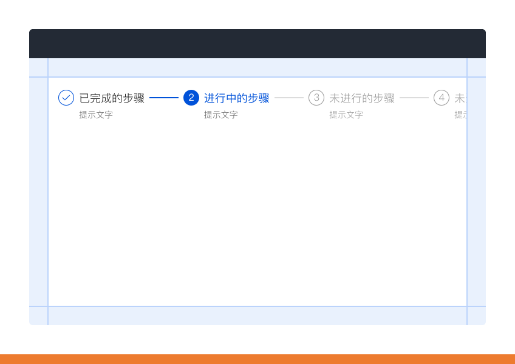Click the dark navy header bar
This screenshot has height=364, width=515.
coord(257,44)
